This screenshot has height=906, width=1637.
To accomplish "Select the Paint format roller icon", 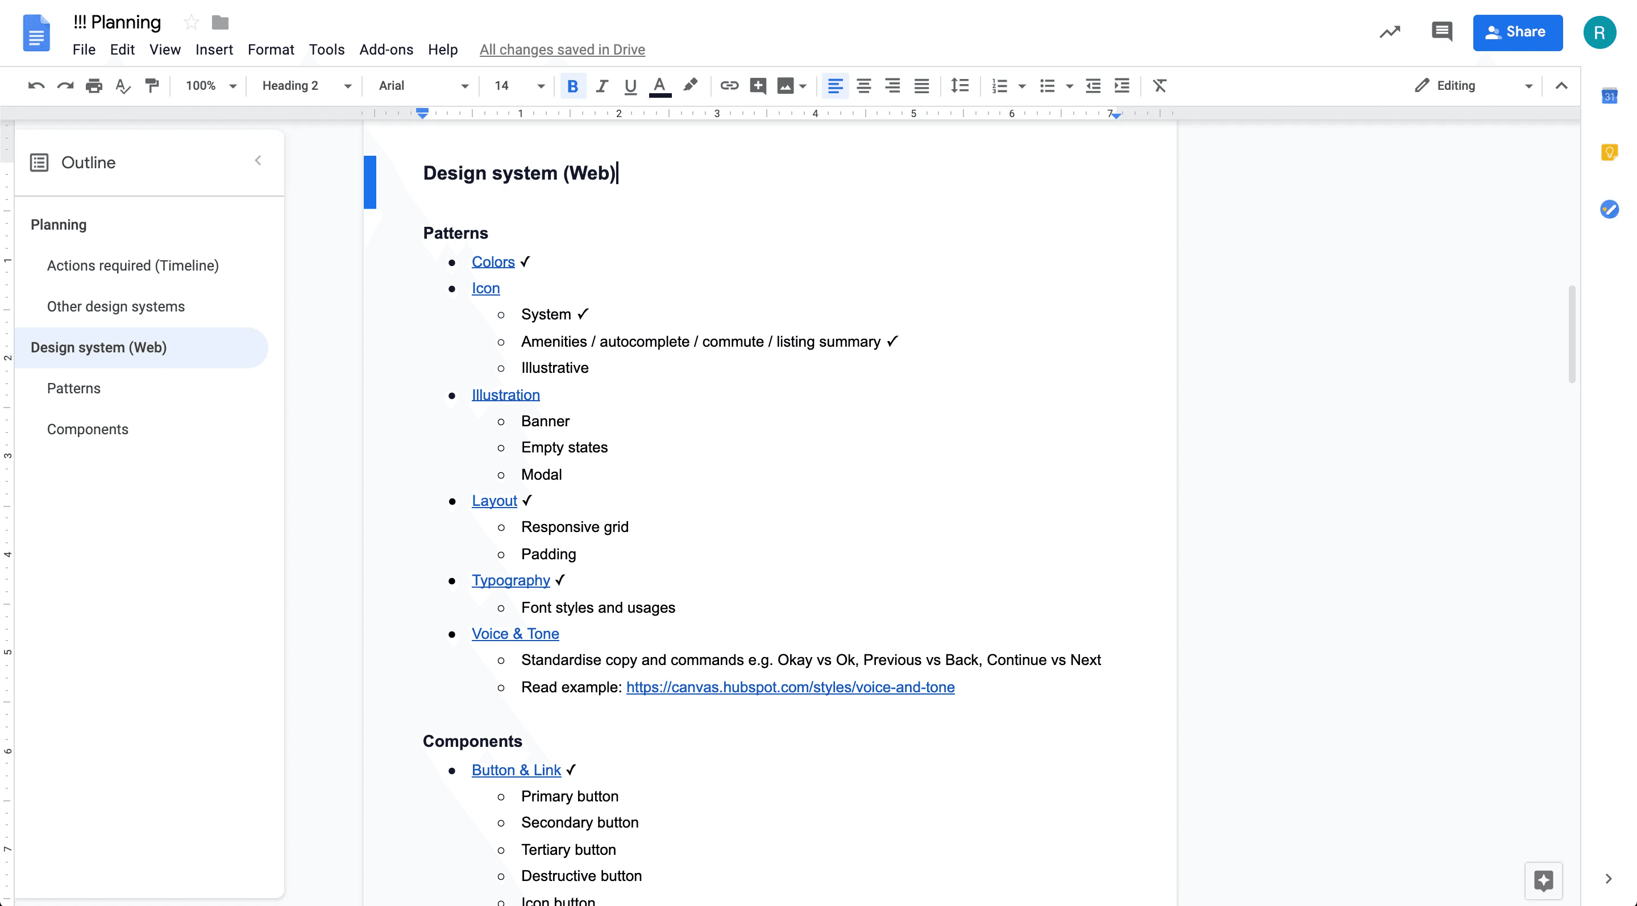I will 152,86.
